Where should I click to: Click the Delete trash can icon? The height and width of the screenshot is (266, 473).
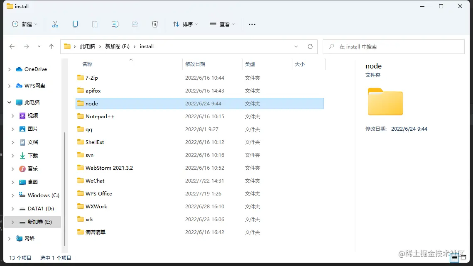[x=155, y=24]
